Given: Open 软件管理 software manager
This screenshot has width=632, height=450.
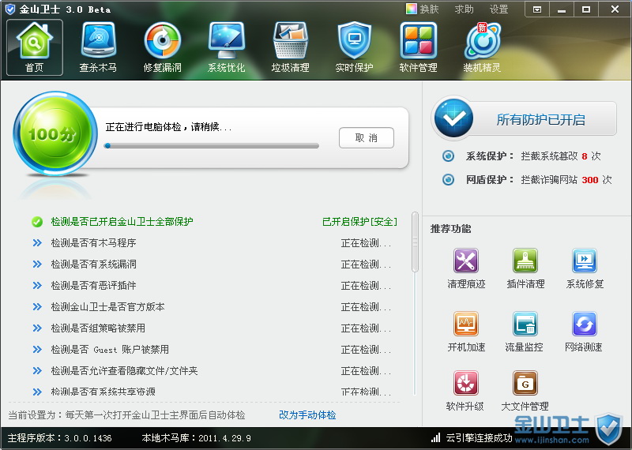Looking at the screenshot, I should pos(418,47).
